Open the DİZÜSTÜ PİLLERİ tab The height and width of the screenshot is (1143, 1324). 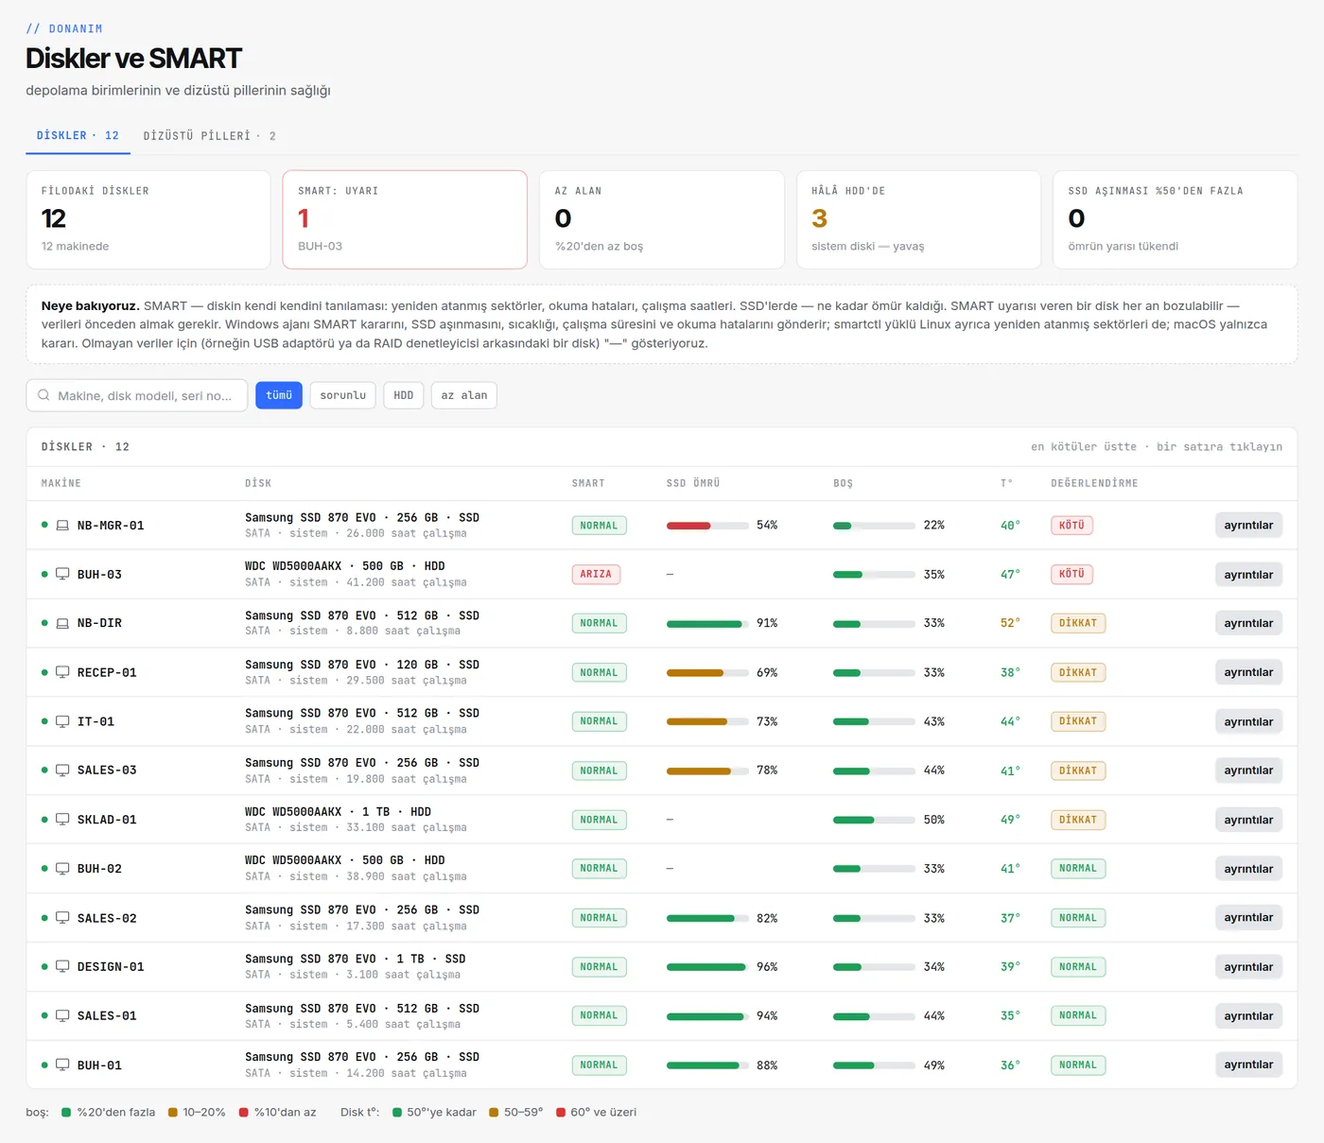pos(210,136)
